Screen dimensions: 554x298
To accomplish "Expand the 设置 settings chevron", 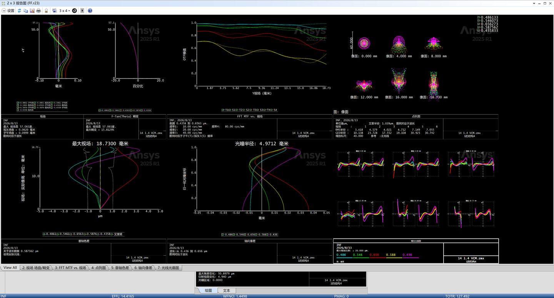I will 4,11.
